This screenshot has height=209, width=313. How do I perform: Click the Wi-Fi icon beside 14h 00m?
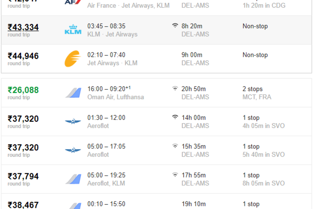(x=175, y=117)
